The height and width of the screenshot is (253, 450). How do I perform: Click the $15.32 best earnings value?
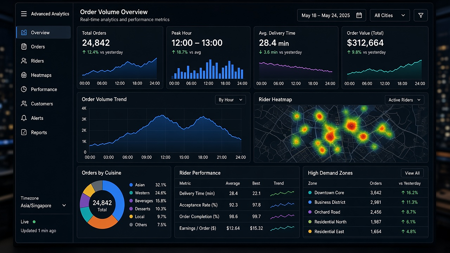(x=256, y=228)
